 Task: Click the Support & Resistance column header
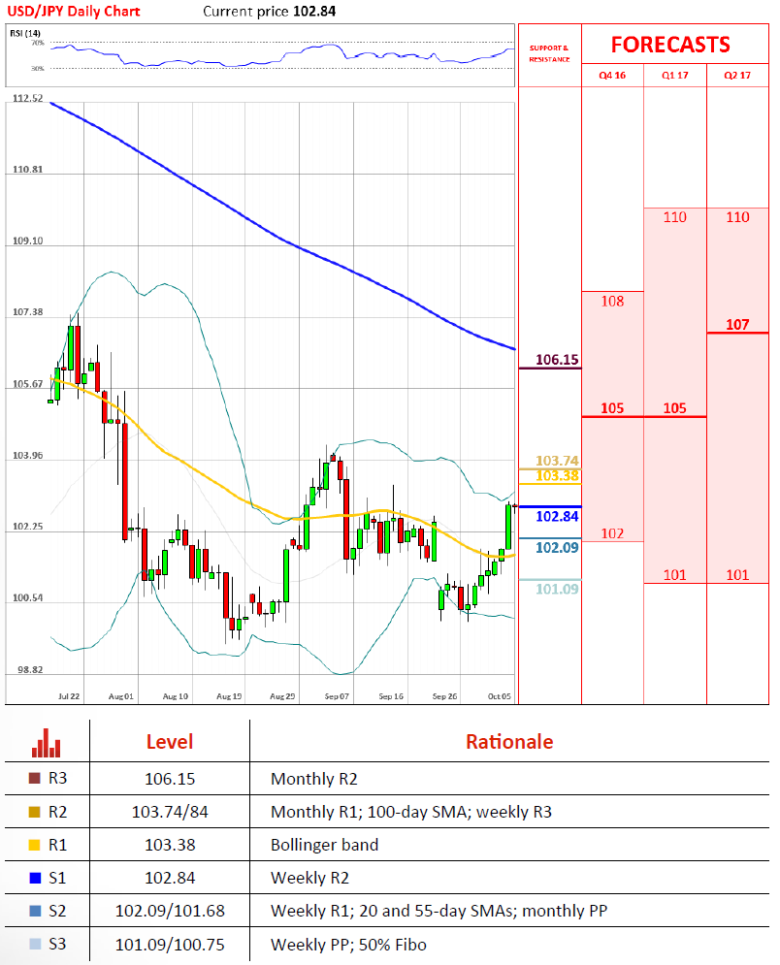click(549, 53)
